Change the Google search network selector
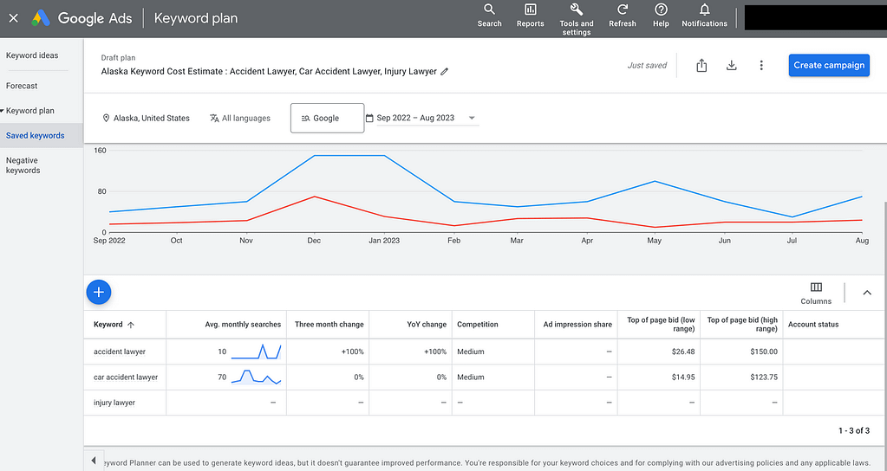 click(327, 118)
